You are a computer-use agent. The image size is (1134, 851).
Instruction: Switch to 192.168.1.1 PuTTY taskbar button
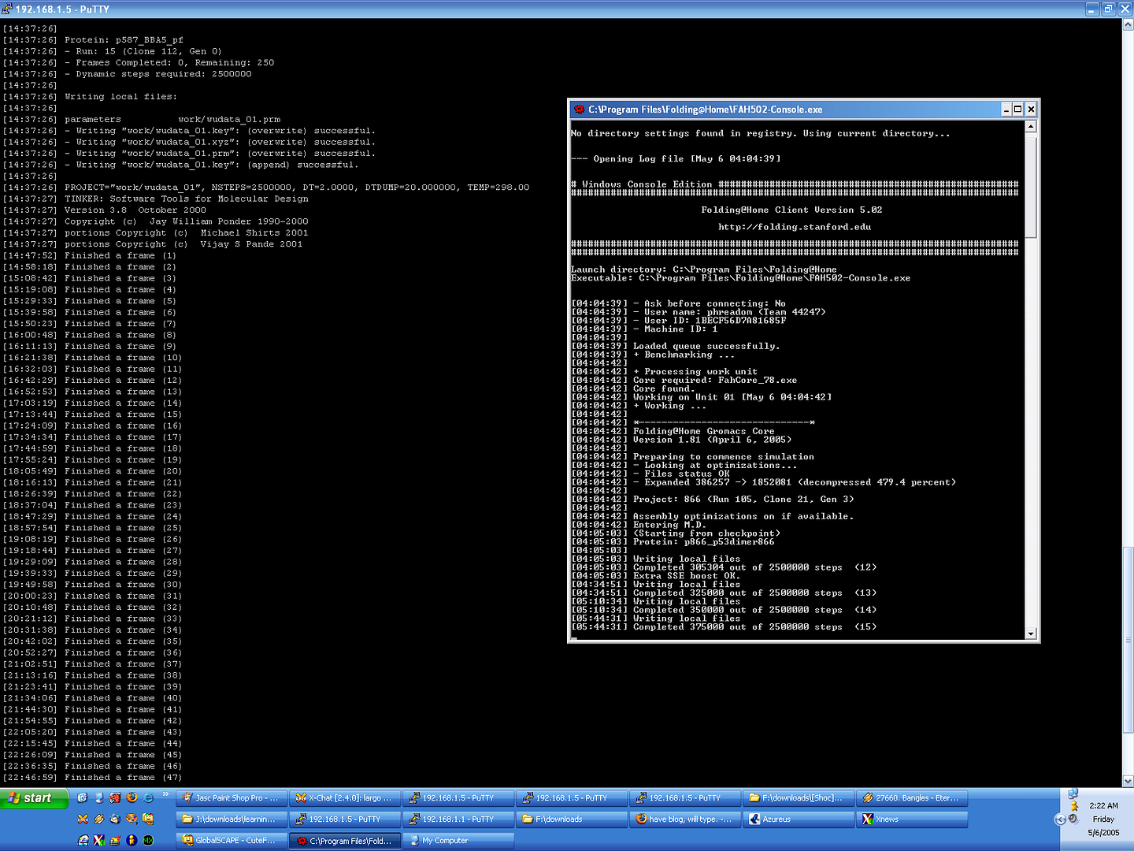[458, 819]
